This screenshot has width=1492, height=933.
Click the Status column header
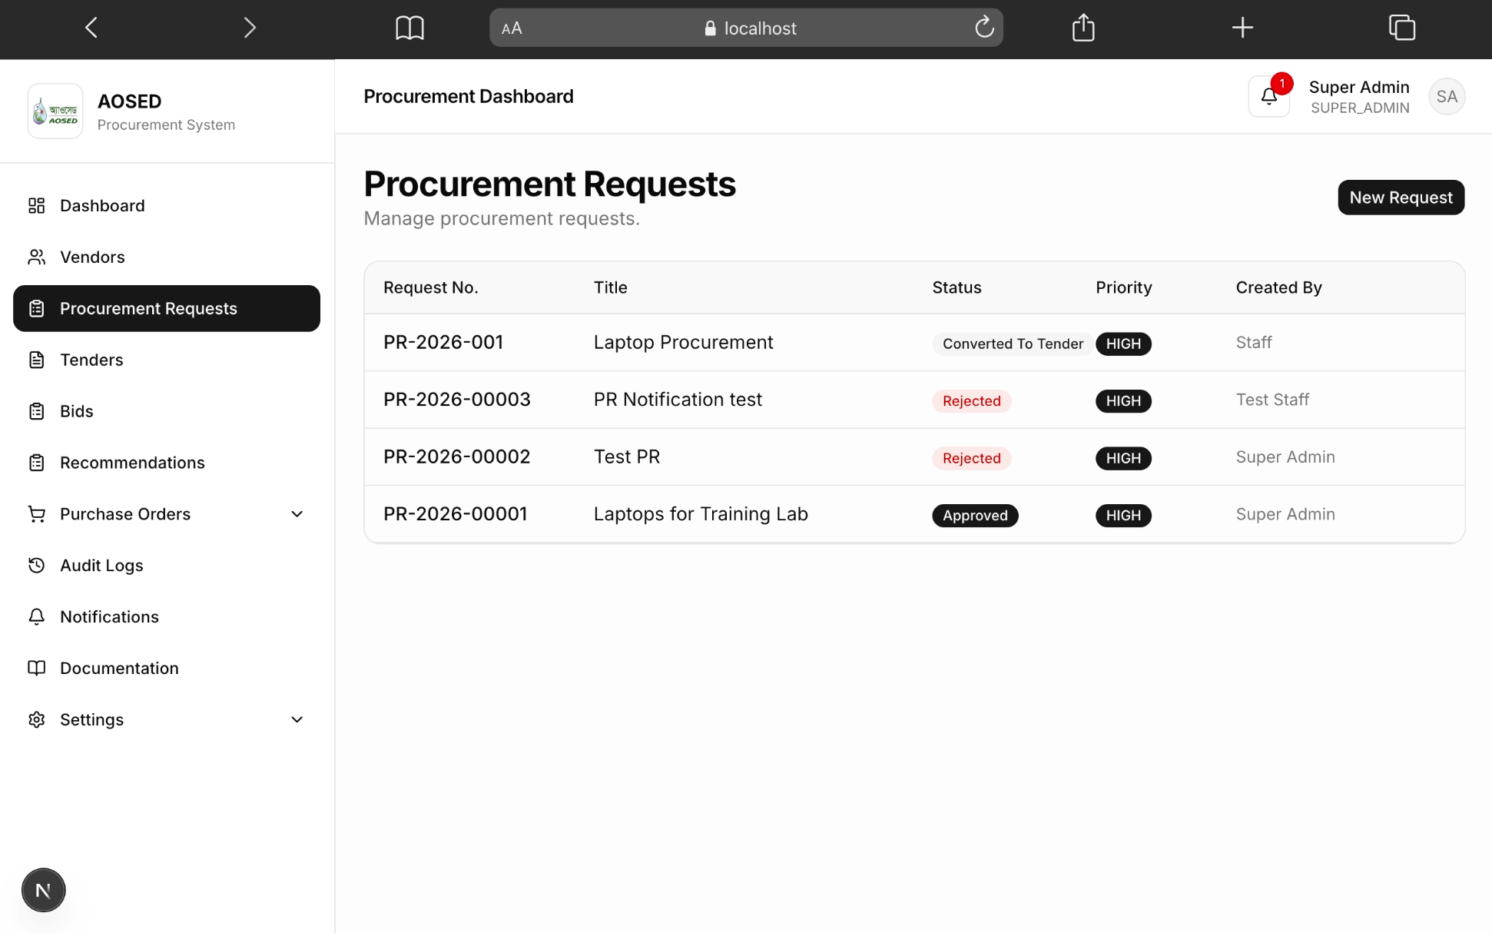click(x=957, y=287)
